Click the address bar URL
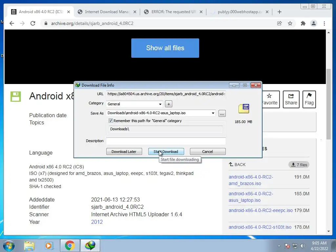The image size is (336, 252). (x=92, y=23)
